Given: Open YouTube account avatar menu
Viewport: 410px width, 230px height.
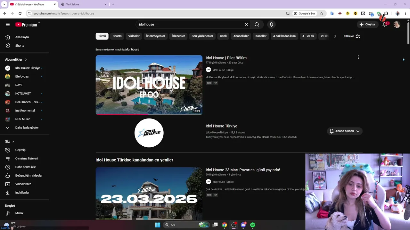Looking at the screenshot, I should 397,25.
